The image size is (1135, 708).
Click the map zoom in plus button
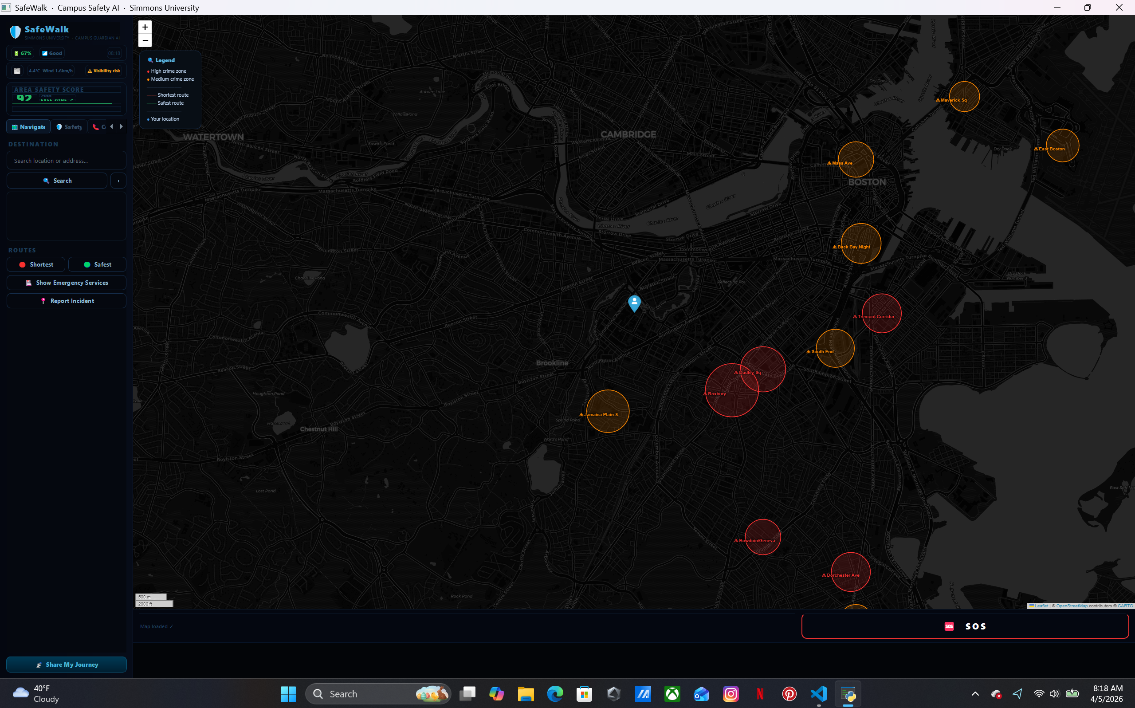[145, 27]
